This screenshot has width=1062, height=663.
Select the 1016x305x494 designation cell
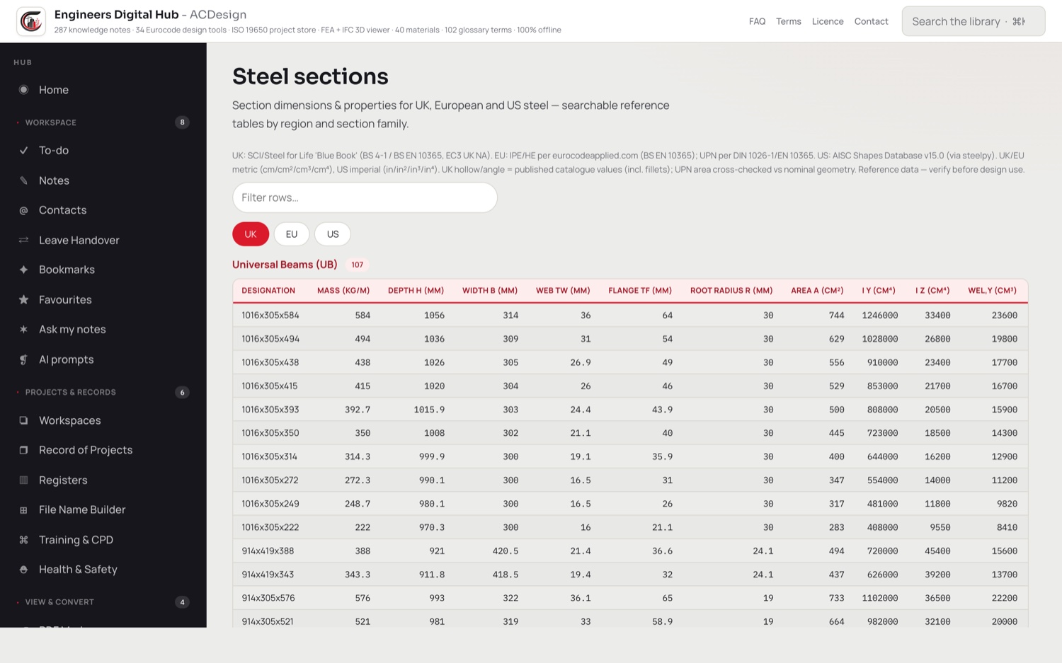(270, 339)
